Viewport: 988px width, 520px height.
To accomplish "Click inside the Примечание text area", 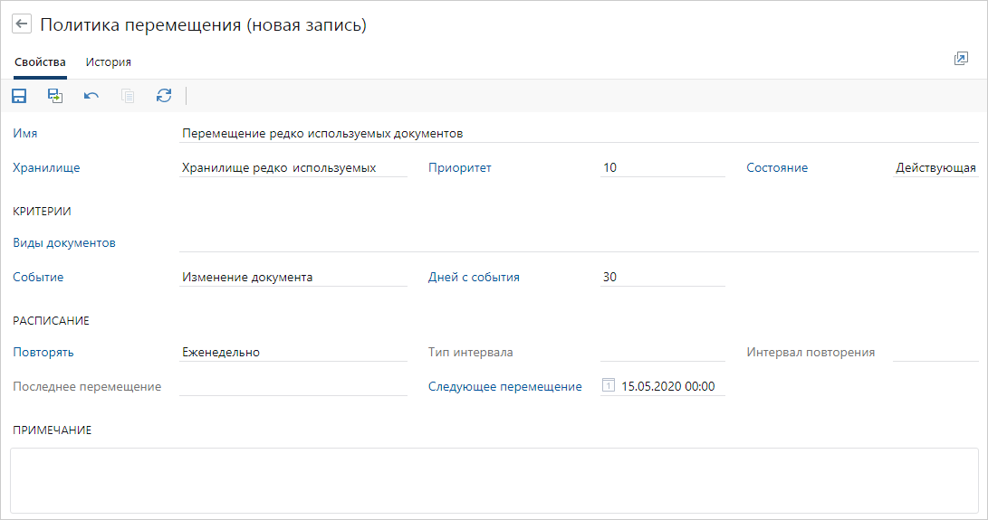I will [x=494, y=479].
